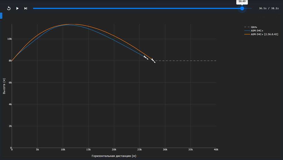Skip to the end of playback

pyautogui.click(x=26, y=8)
